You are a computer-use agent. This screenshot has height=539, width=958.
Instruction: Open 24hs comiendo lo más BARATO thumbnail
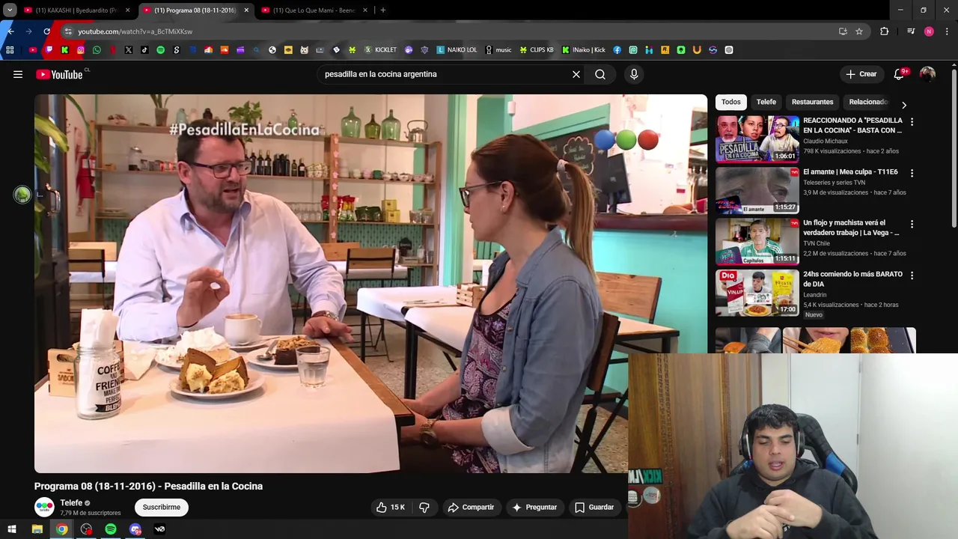tap(757, 293)
